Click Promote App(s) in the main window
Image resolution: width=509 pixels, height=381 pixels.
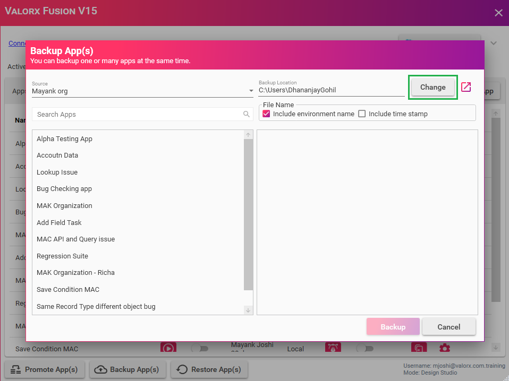45,369
